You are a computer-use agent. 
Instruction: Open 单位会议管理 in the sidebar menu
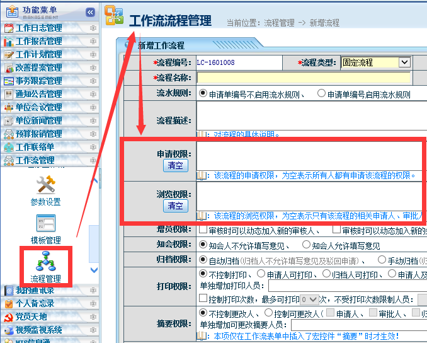[38, 107]
